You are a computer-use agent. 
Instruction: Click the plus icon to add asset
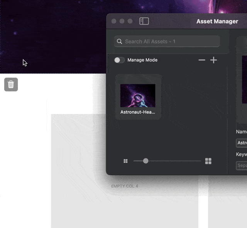click(213, 60)
